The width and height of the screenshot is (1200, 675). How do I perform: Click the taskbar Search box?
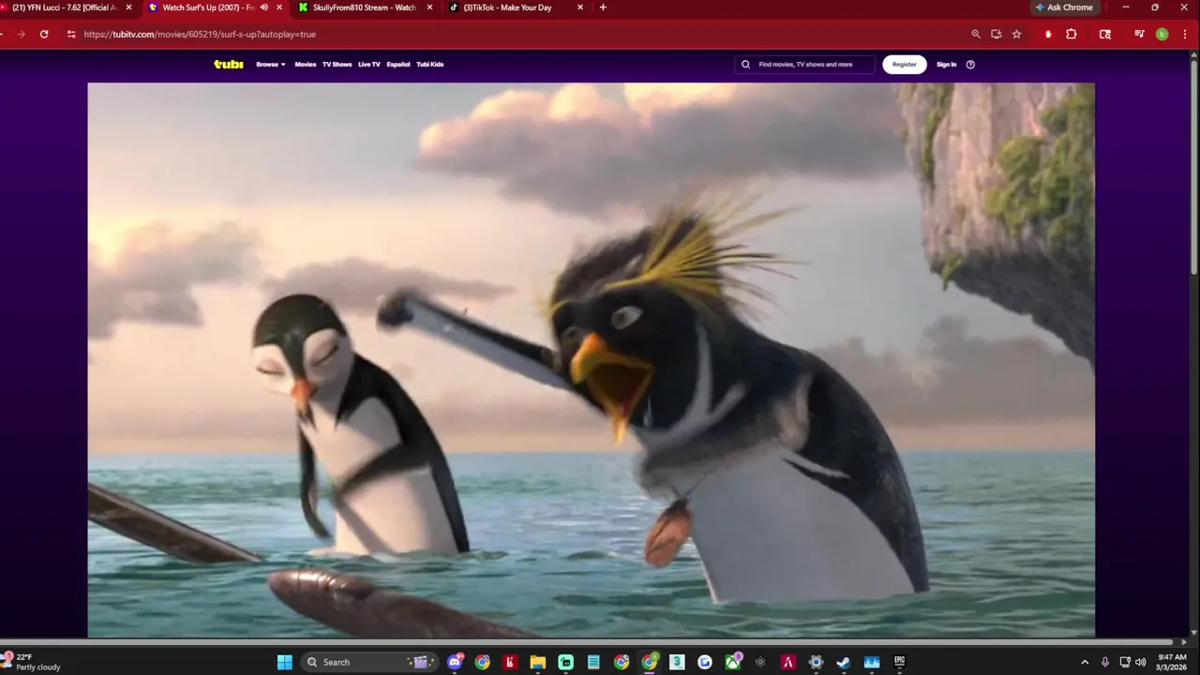coord(369,662)
